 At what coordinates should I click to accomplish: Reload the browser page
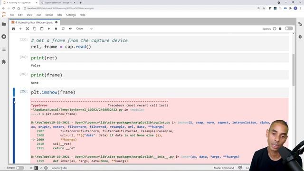[x=14, y=9]
